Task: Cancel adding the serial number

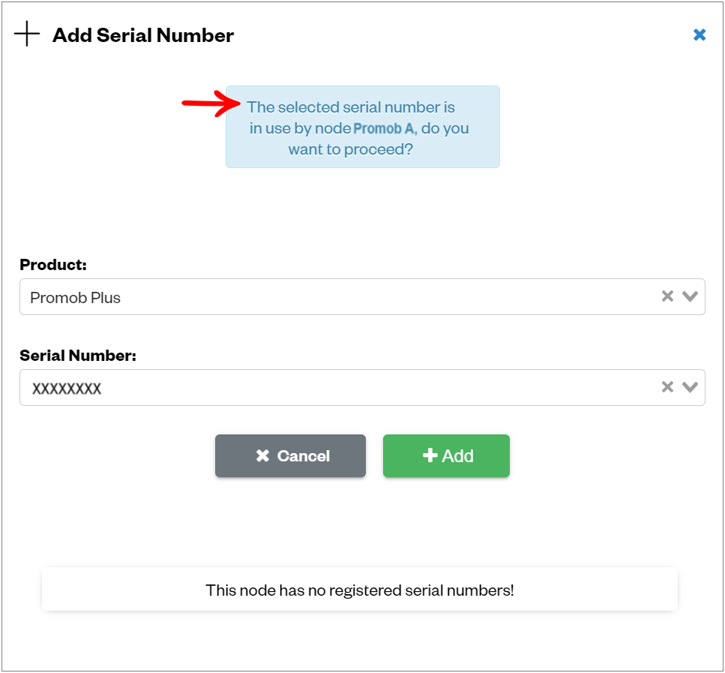Action: click(x=290, y=455)
